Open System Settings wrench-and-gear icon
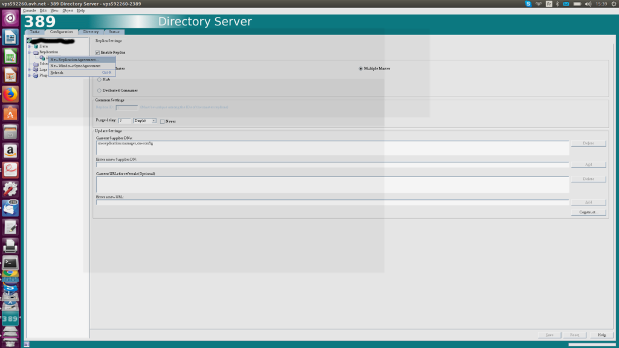This screenshot has width=619, height=348. click(10, 189)
